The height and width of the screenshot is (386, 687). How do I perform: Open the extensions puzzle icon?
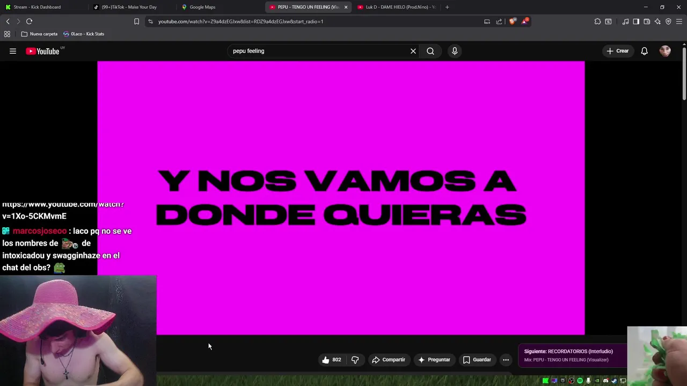click(x=597, y=21)
